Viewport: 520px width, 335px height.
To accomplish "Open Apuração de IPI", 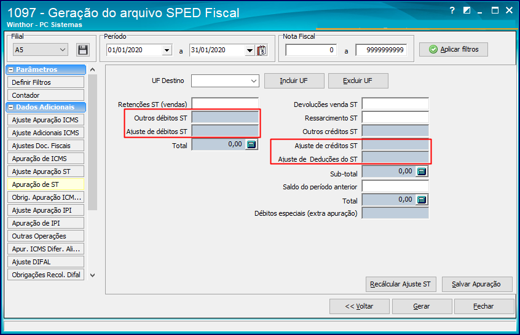I will tap(45, 223).
